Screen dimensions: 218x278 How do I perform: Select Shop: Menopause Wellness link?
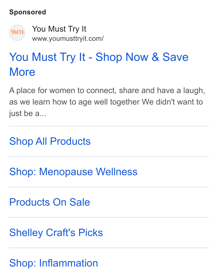tap(73, 172)
